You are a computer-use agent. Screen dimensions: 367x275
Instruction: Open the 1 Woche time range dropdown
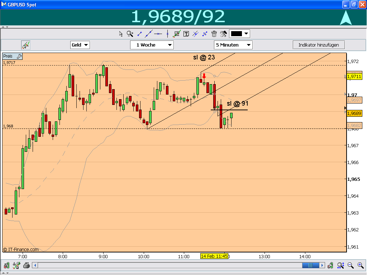[152, 45]
